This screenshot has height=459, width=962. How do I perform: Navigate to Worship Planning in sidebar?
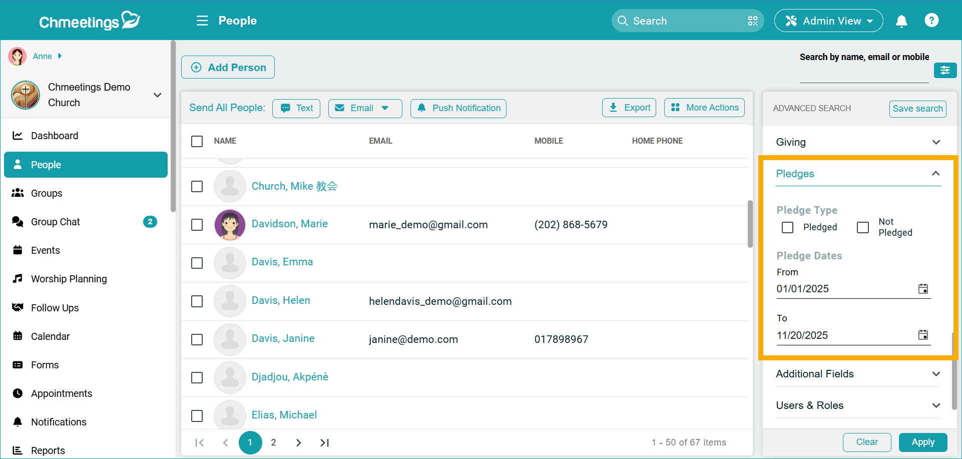69,279
